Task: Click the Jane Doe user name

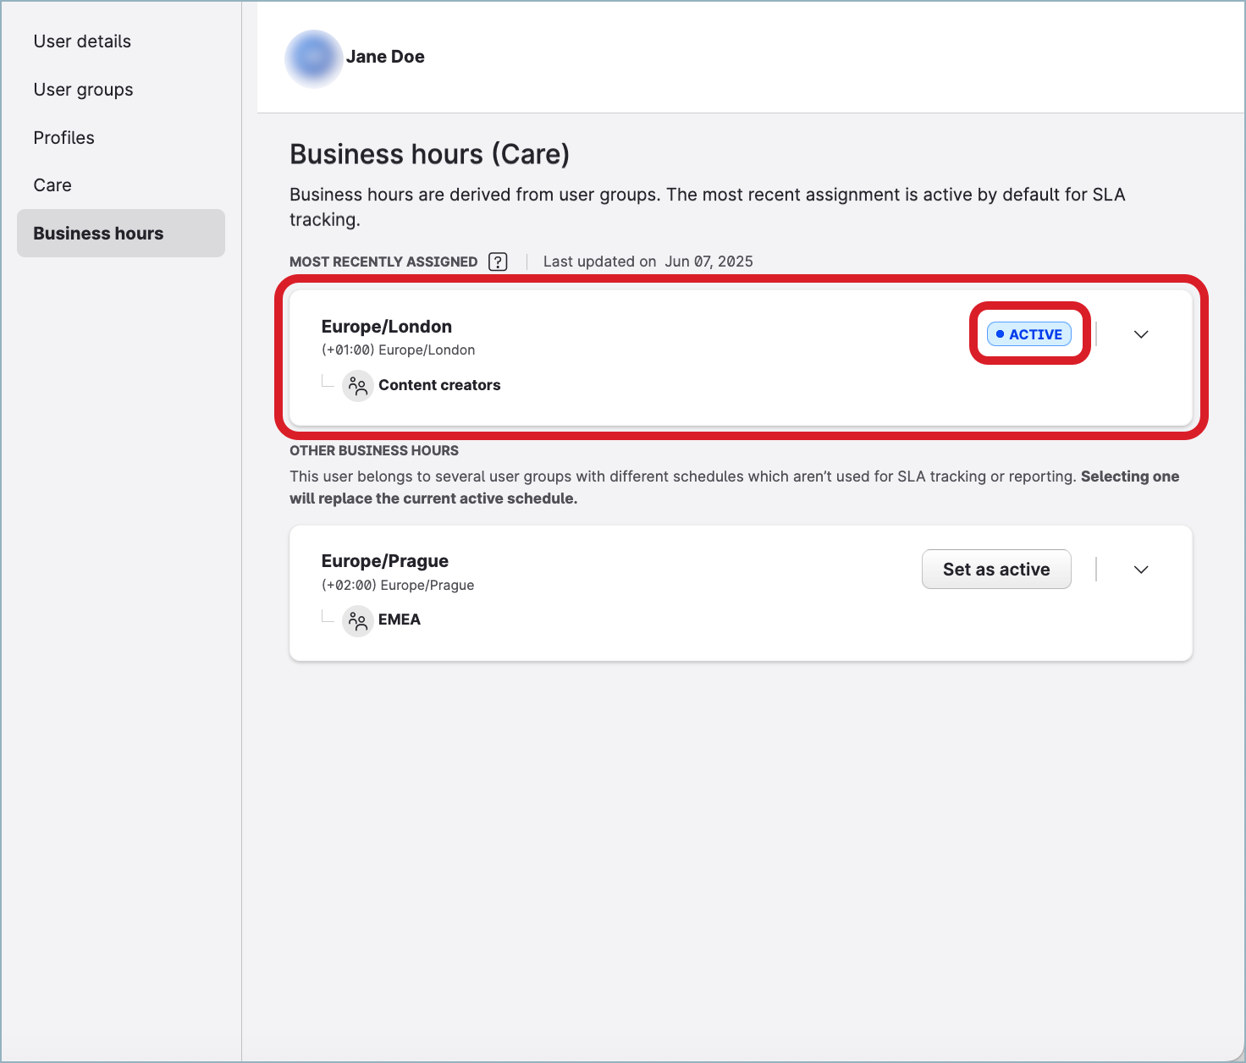Action: click(385, 57)
